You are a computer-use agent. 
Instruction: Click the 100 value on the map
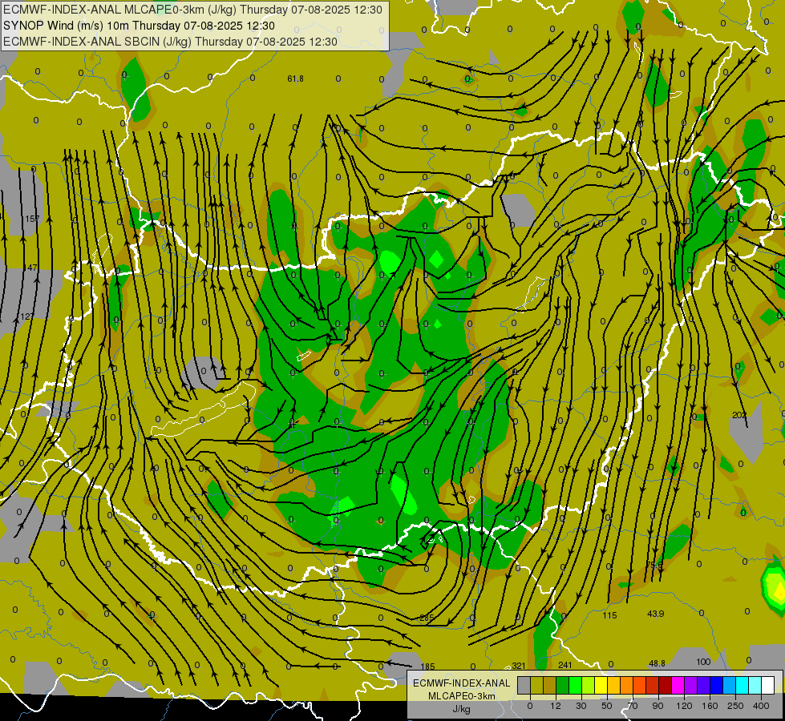(703, 662)
